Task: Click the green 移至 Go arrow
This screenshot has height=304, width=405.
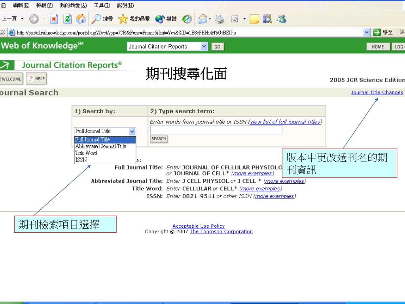Action: (x=377, y=32)
